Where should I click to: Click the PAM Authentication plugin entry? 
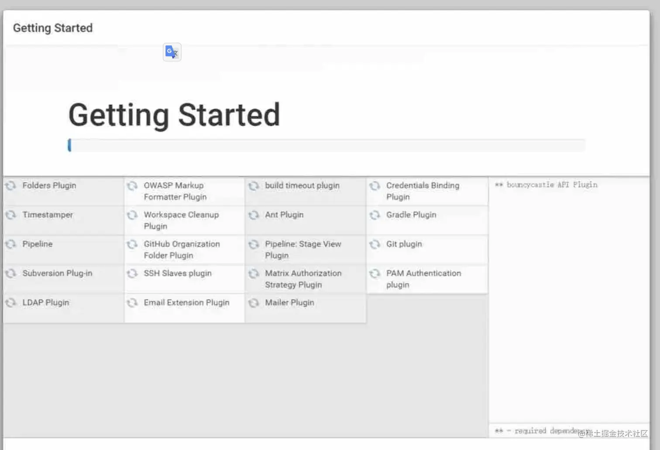pos(423,279)
